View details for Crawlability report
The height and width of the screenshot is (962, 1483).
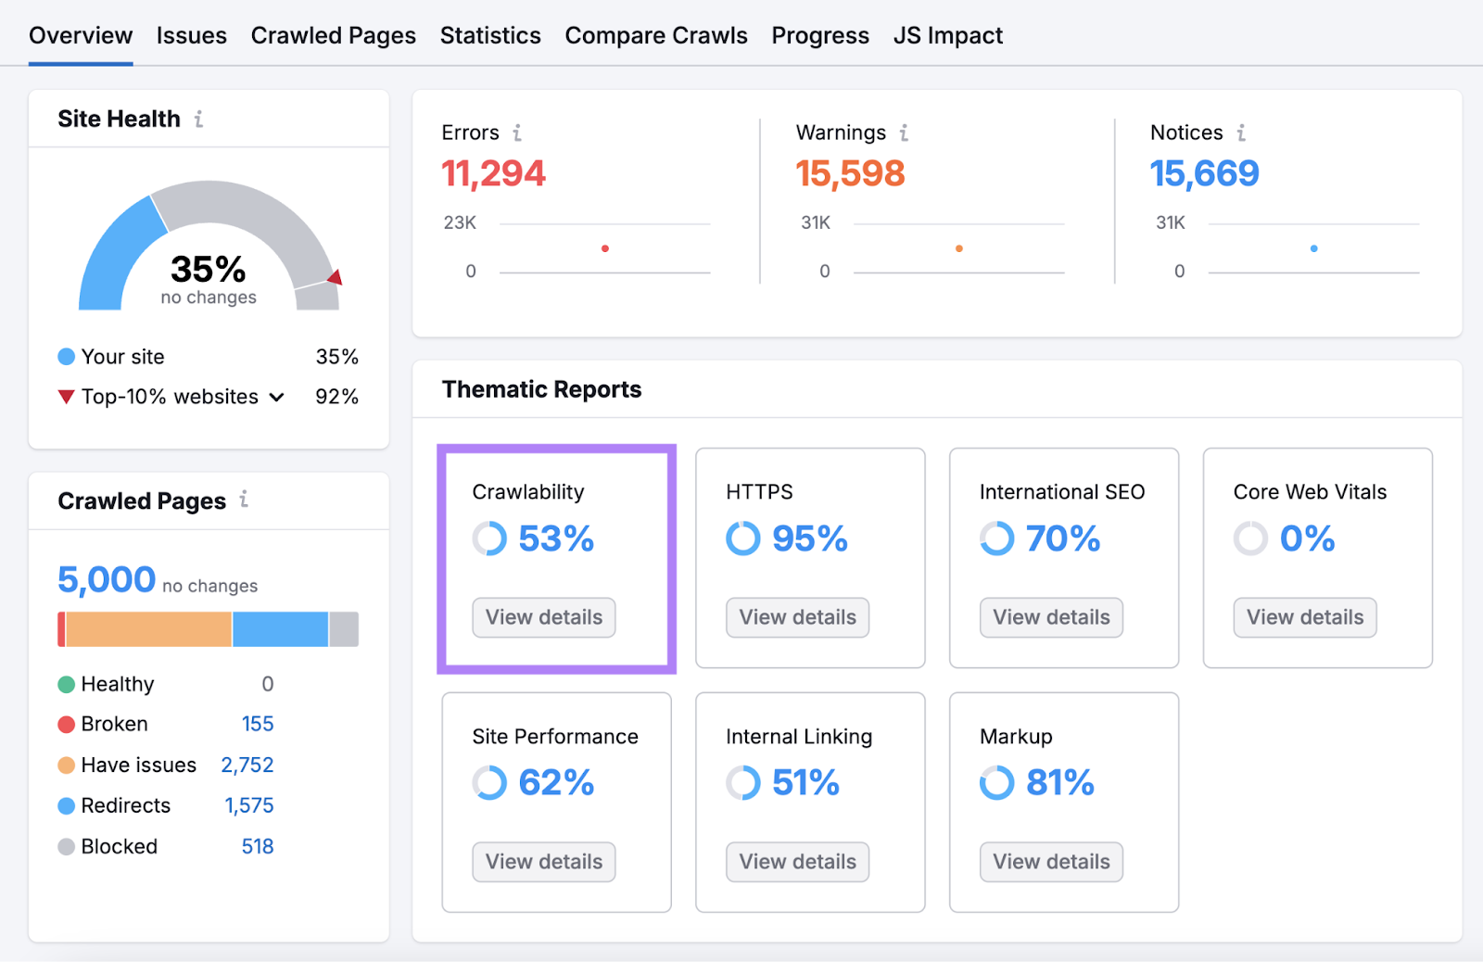(x=543, y=617)
